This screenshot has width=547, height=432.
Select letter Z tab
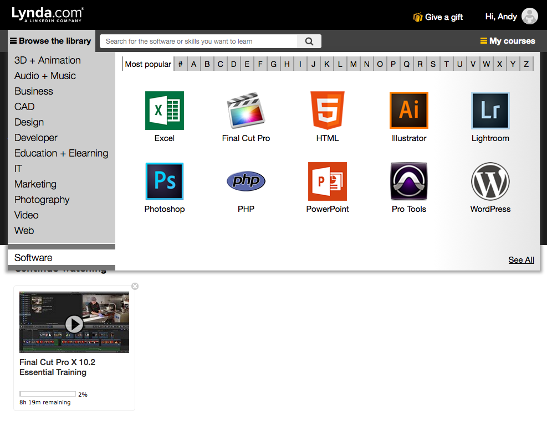click(x=526, y=64)
